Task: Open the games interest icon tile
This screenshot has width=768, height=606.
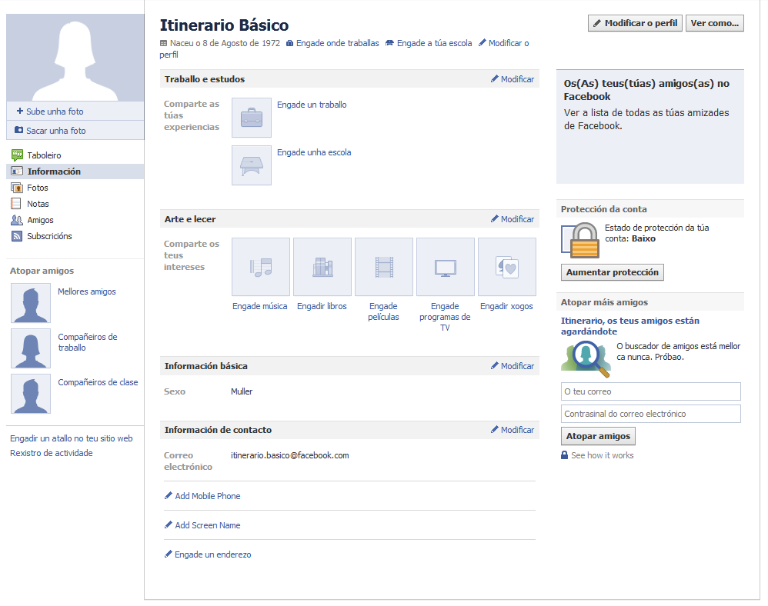Action: pyautogui.click(x=507, y=267)
